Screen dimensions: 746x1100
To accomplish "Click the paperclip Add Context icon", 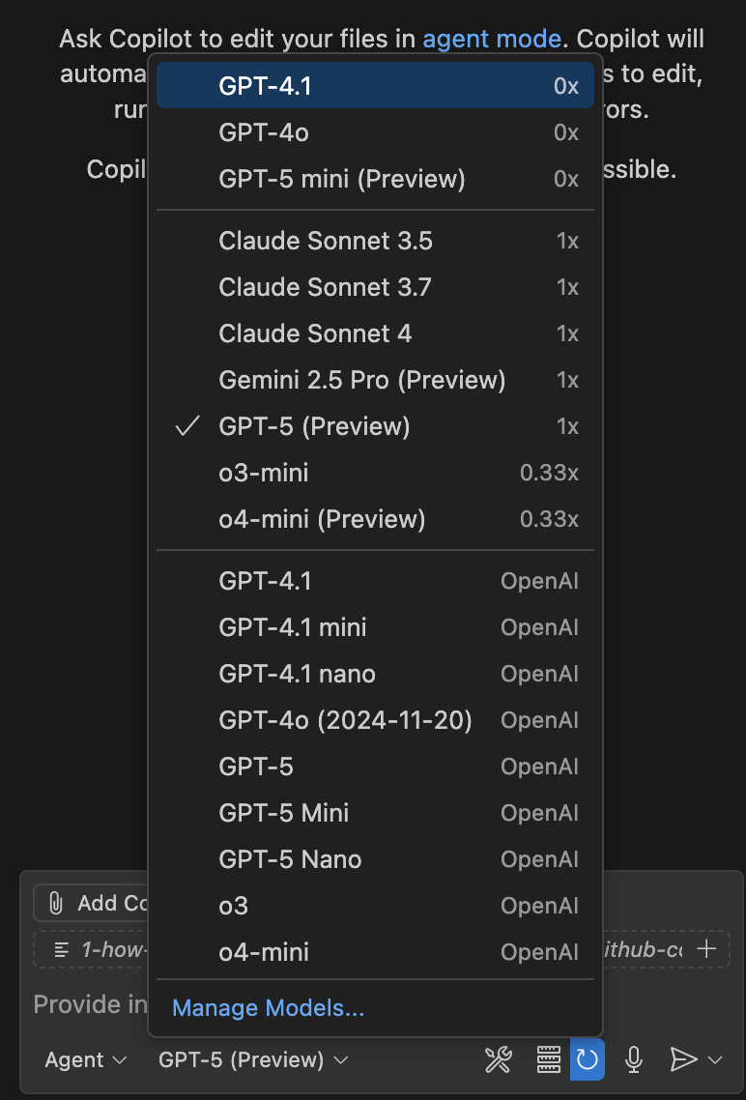I will [56, 904].
